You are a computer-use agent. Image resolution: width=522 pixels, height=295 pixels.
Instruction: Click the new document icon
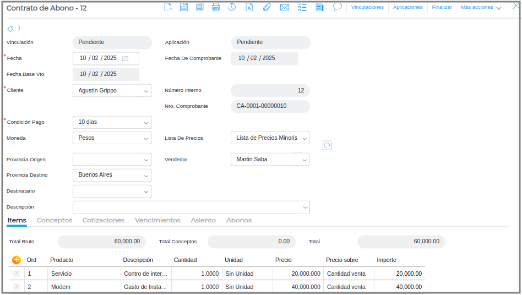[168, 7]
